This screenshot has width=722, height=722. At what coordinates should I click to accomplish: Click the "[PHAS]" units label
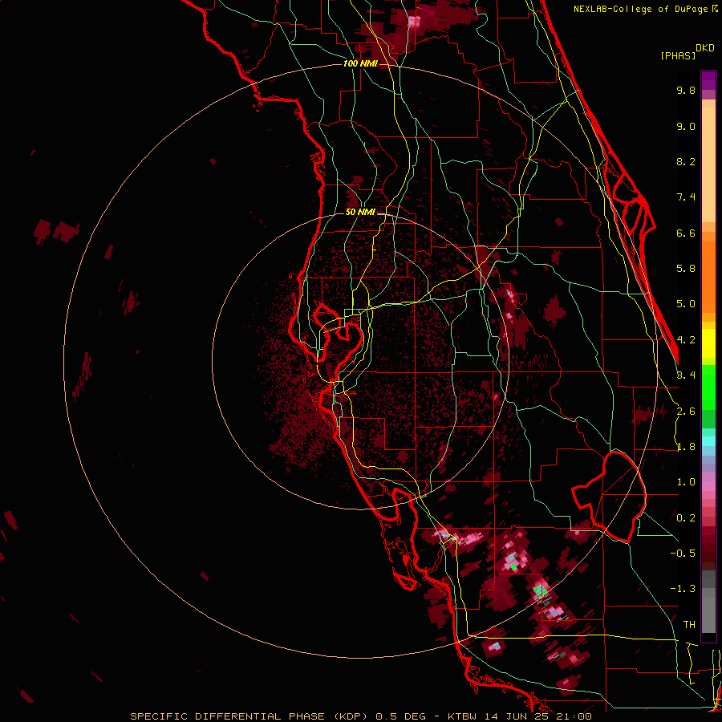point(678,55)
